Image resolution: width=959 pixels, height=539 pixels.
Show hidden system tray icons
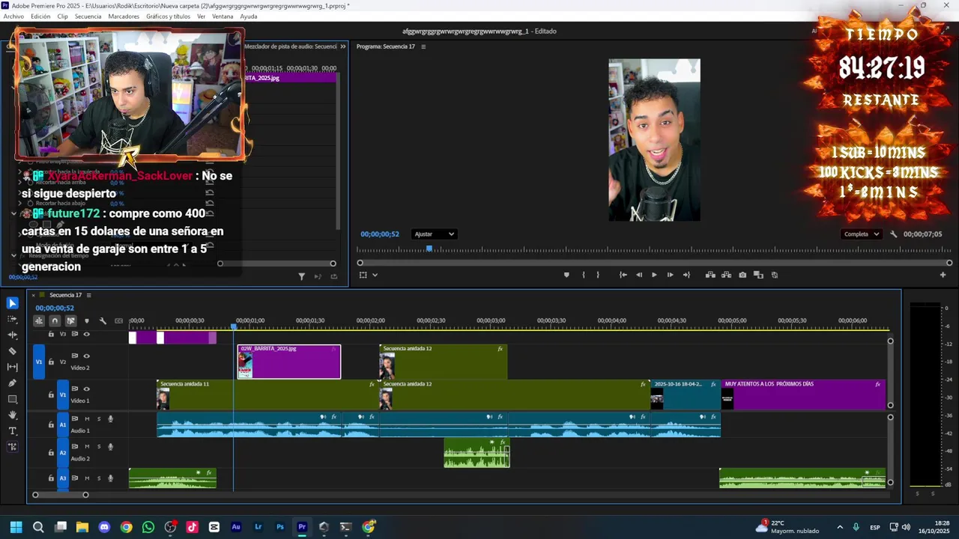(x=839, y=527)
